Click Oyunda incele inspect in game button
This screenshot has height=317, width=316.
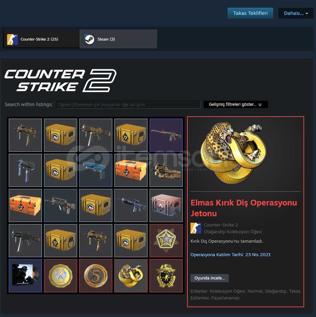click(x=209, y=278)
